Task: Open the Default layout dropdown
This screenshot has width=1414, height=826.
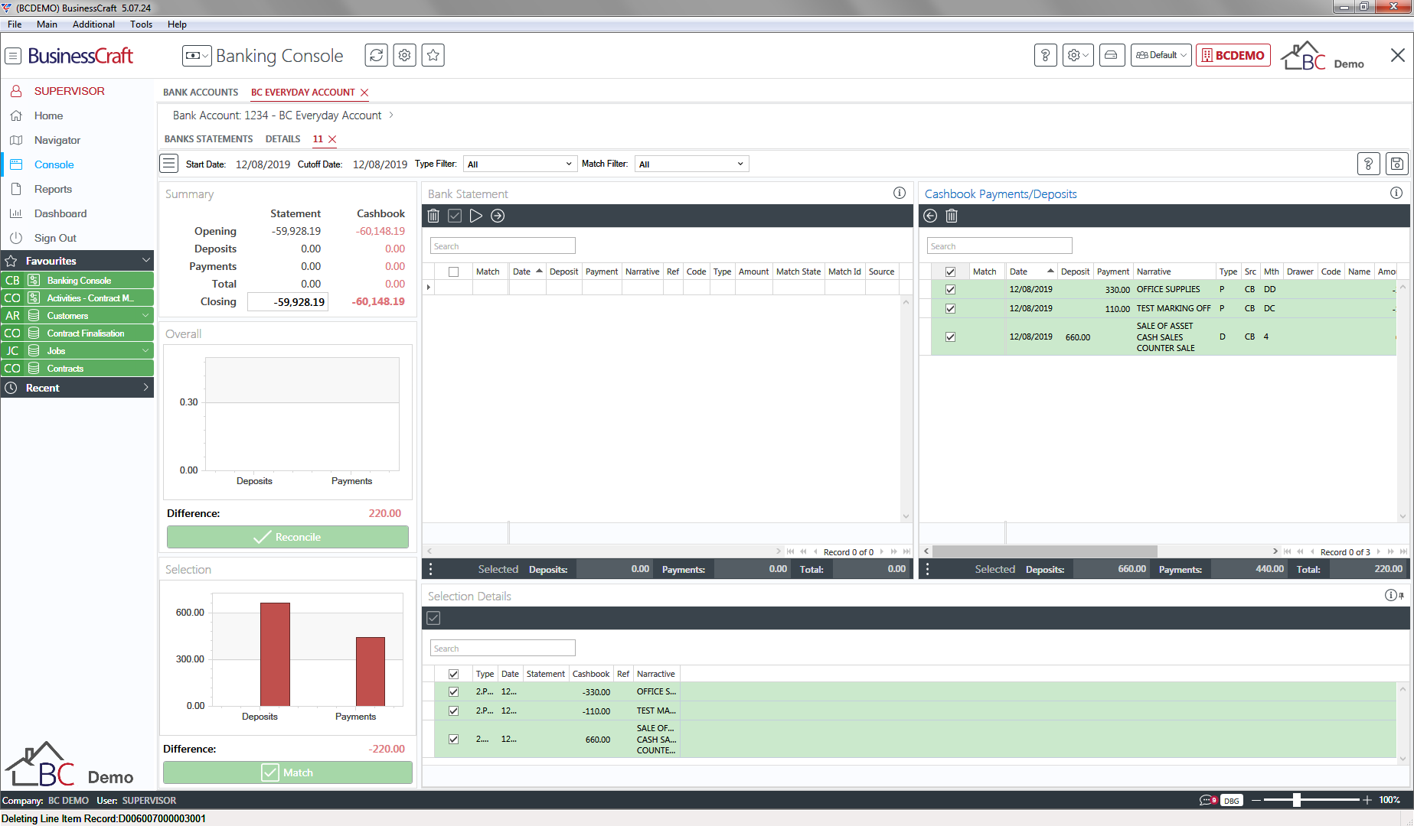Action: [1161, 55]
